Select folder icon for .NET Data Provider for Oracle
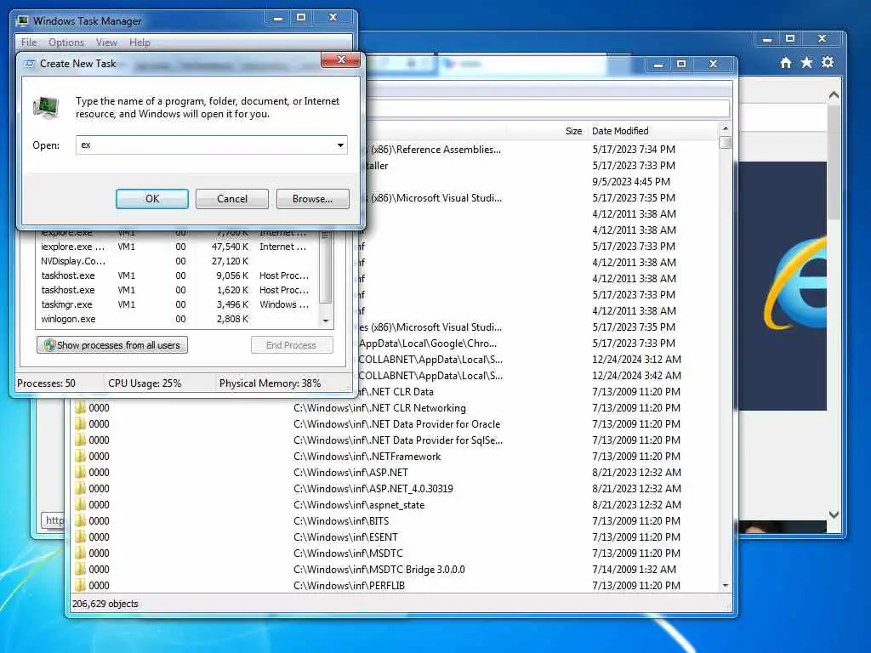The width and height of the screenshot is (871, 653). pyautogui.click(x=80, y=423)
